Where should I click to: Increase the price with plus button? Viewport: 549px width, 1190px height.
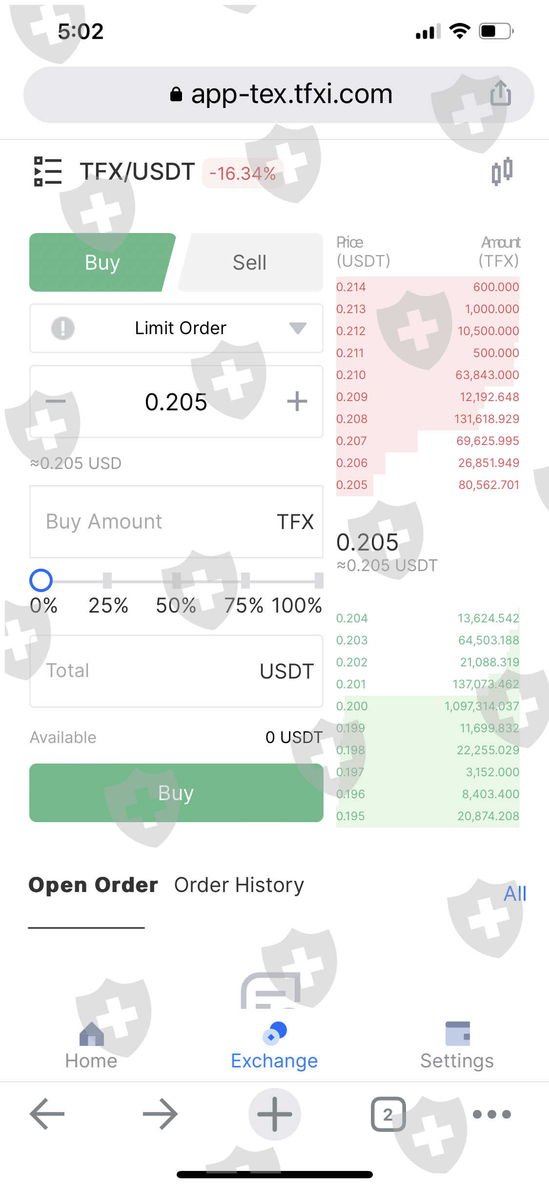[x=297, y=402]
